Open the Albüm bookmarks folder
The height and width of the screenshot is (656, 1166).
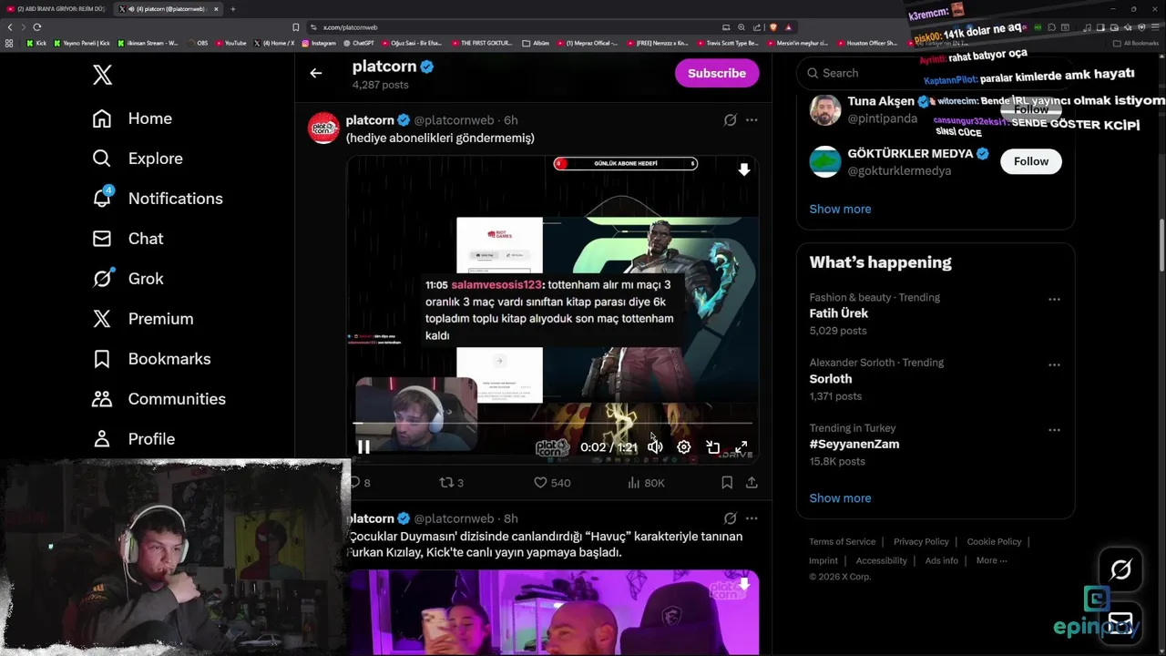(x=536, y=43)
